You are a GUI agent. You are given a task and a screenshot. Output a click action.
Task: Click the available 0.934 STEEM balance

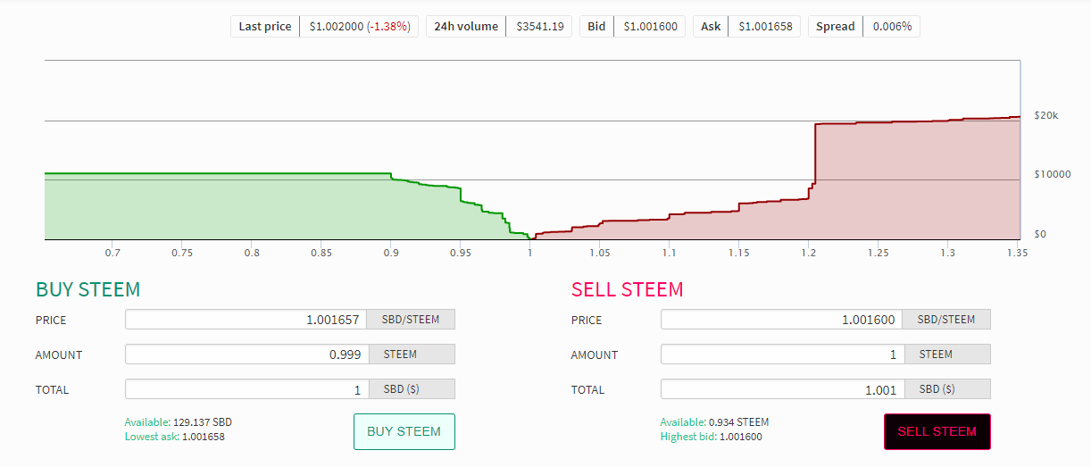click(x=738, y=422)
